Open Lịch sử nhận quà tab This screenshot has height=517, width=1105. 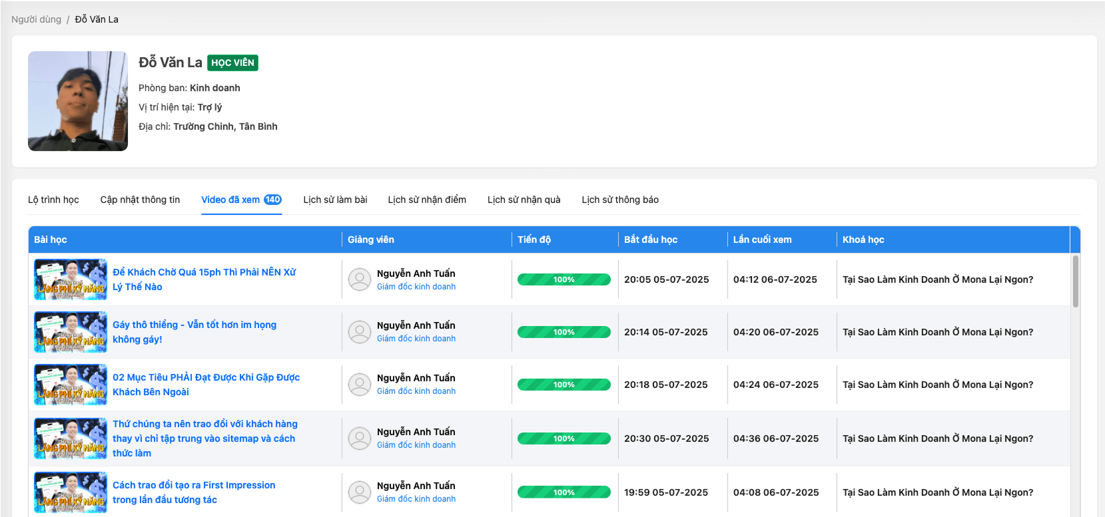[524, 200]
